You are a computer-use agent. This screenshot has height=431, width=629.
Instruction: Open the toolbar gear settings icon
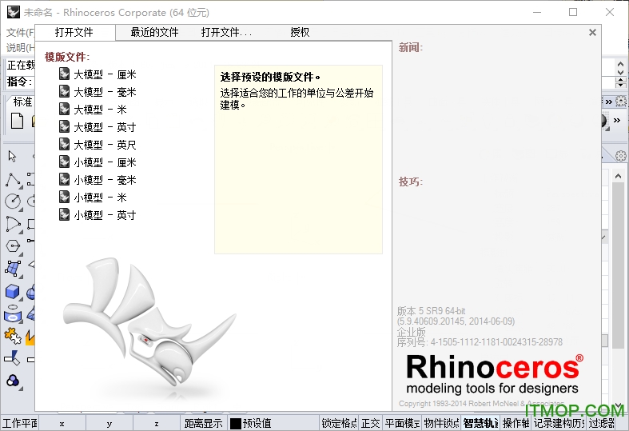(621, 102)
